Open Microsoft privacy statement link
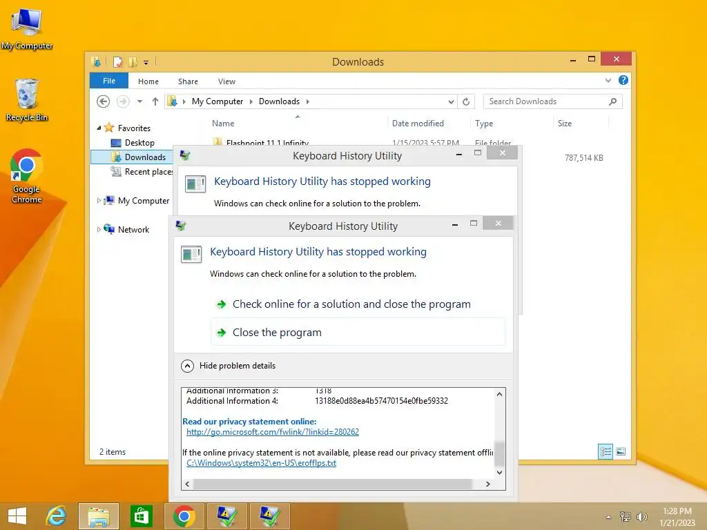 click(x=272, y=432)
